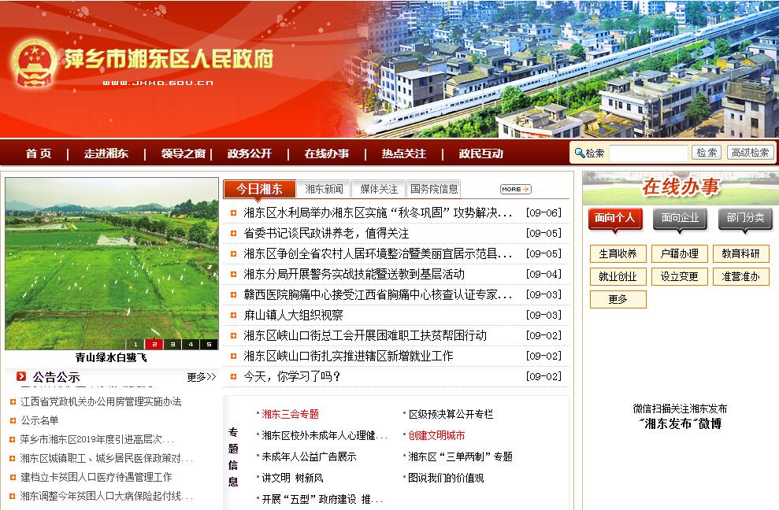Open news 湘东区争创全省农村人居环境整治
Image resolution: width=779 pixels, height=510 pixels.
pyautogui.click(x=377, y=253)
